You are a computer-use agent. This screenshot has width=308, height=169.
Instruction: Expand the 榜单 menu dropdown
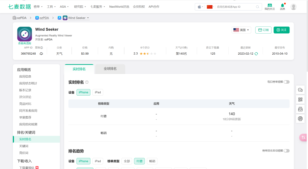pyautogui.click(x=38, y=7)
